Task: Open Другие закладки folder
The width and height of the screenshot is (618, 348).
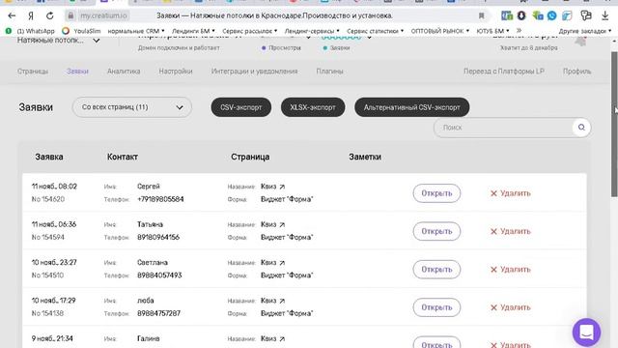Action: pos(585,31)
